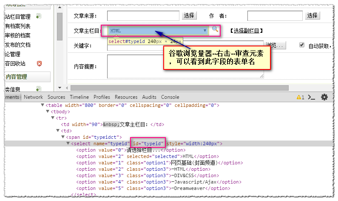Toggle the 自动获取 checkbox
338x201 pixels.
pyautogui.click(x=302, y=45)
